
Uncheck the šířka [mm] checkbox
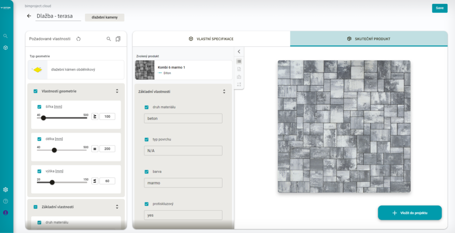point(39,107)
